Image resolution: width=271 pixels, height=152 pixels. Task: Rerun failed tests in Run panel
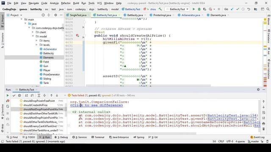point(8,101)
